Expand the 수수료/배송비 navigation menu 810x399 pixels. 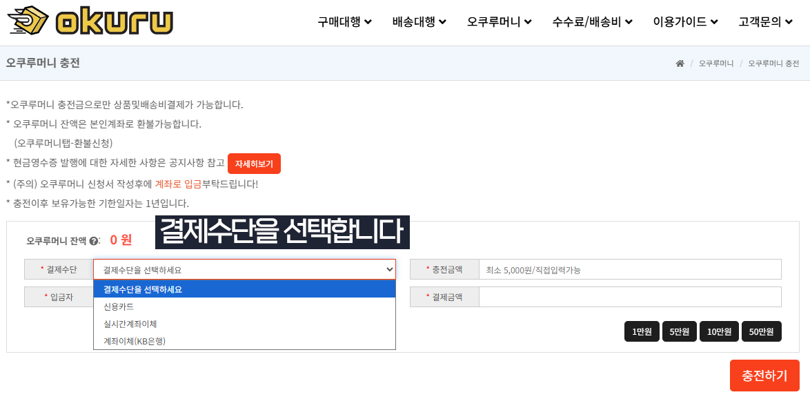(x=593, y=21)
